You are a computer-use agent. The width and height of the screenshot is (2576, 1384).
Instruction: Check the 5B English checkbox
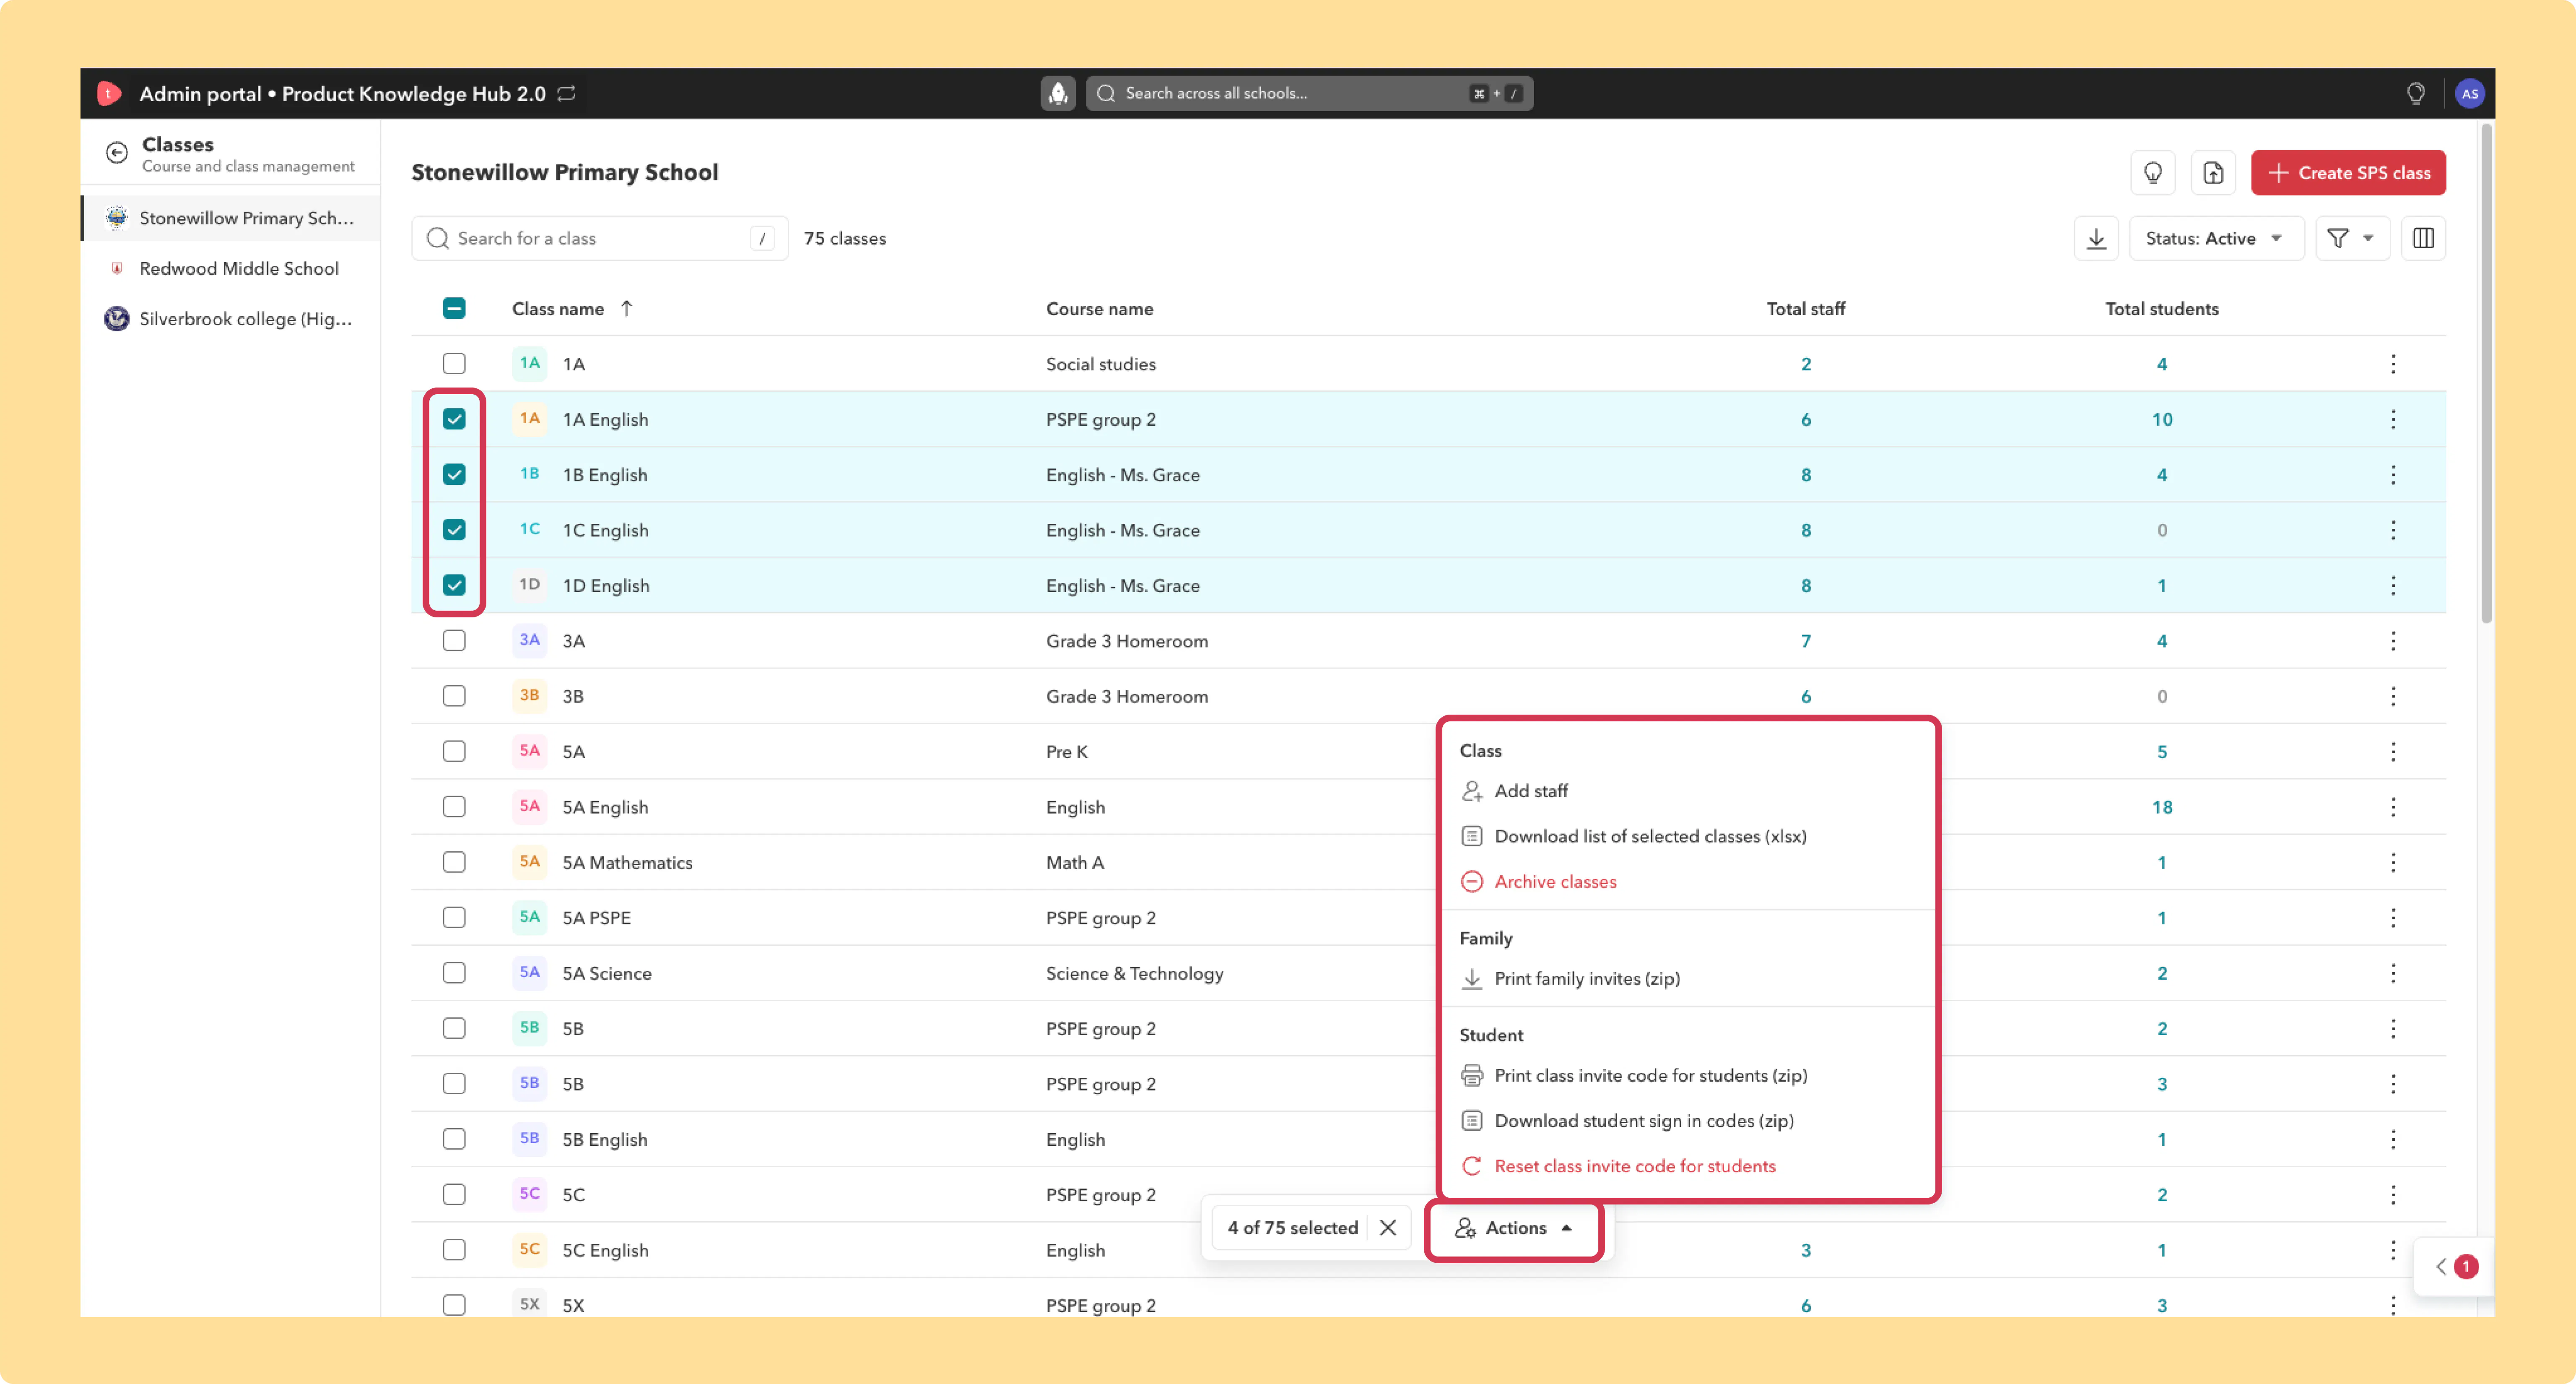point(454,1139)
